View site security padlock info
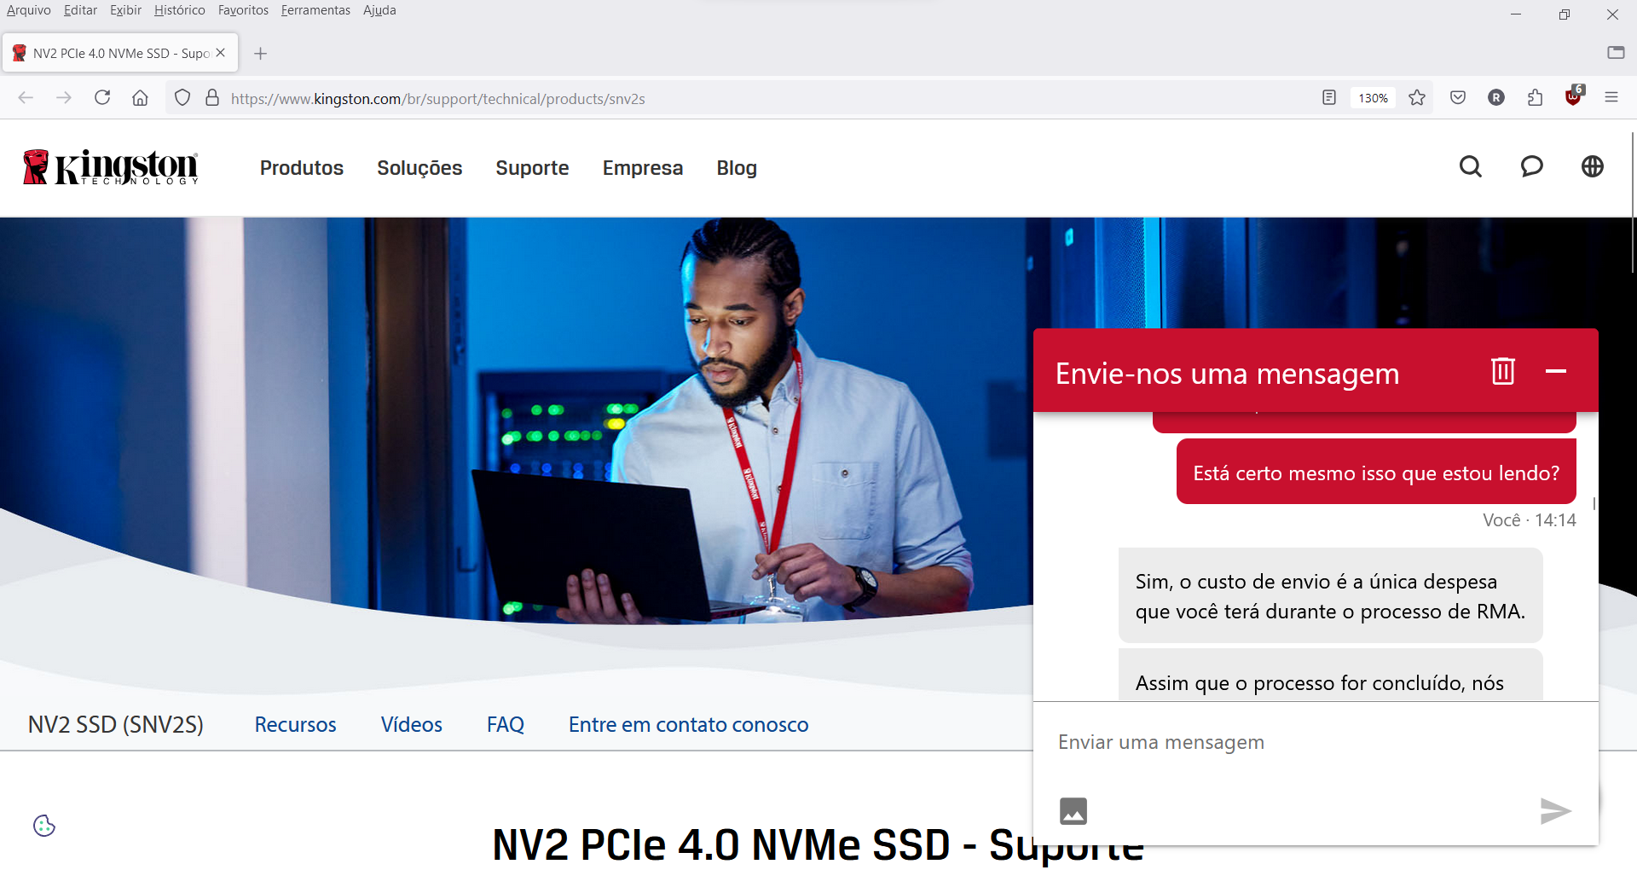 212,98
